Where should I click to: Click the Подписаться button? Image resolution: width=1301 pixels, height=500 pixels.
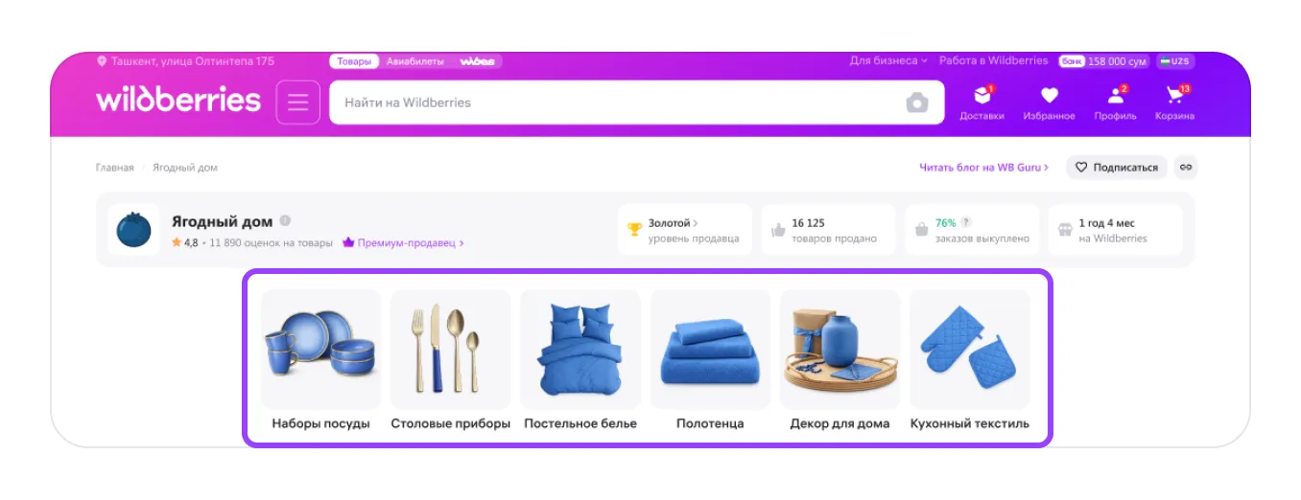point(1117,168)
